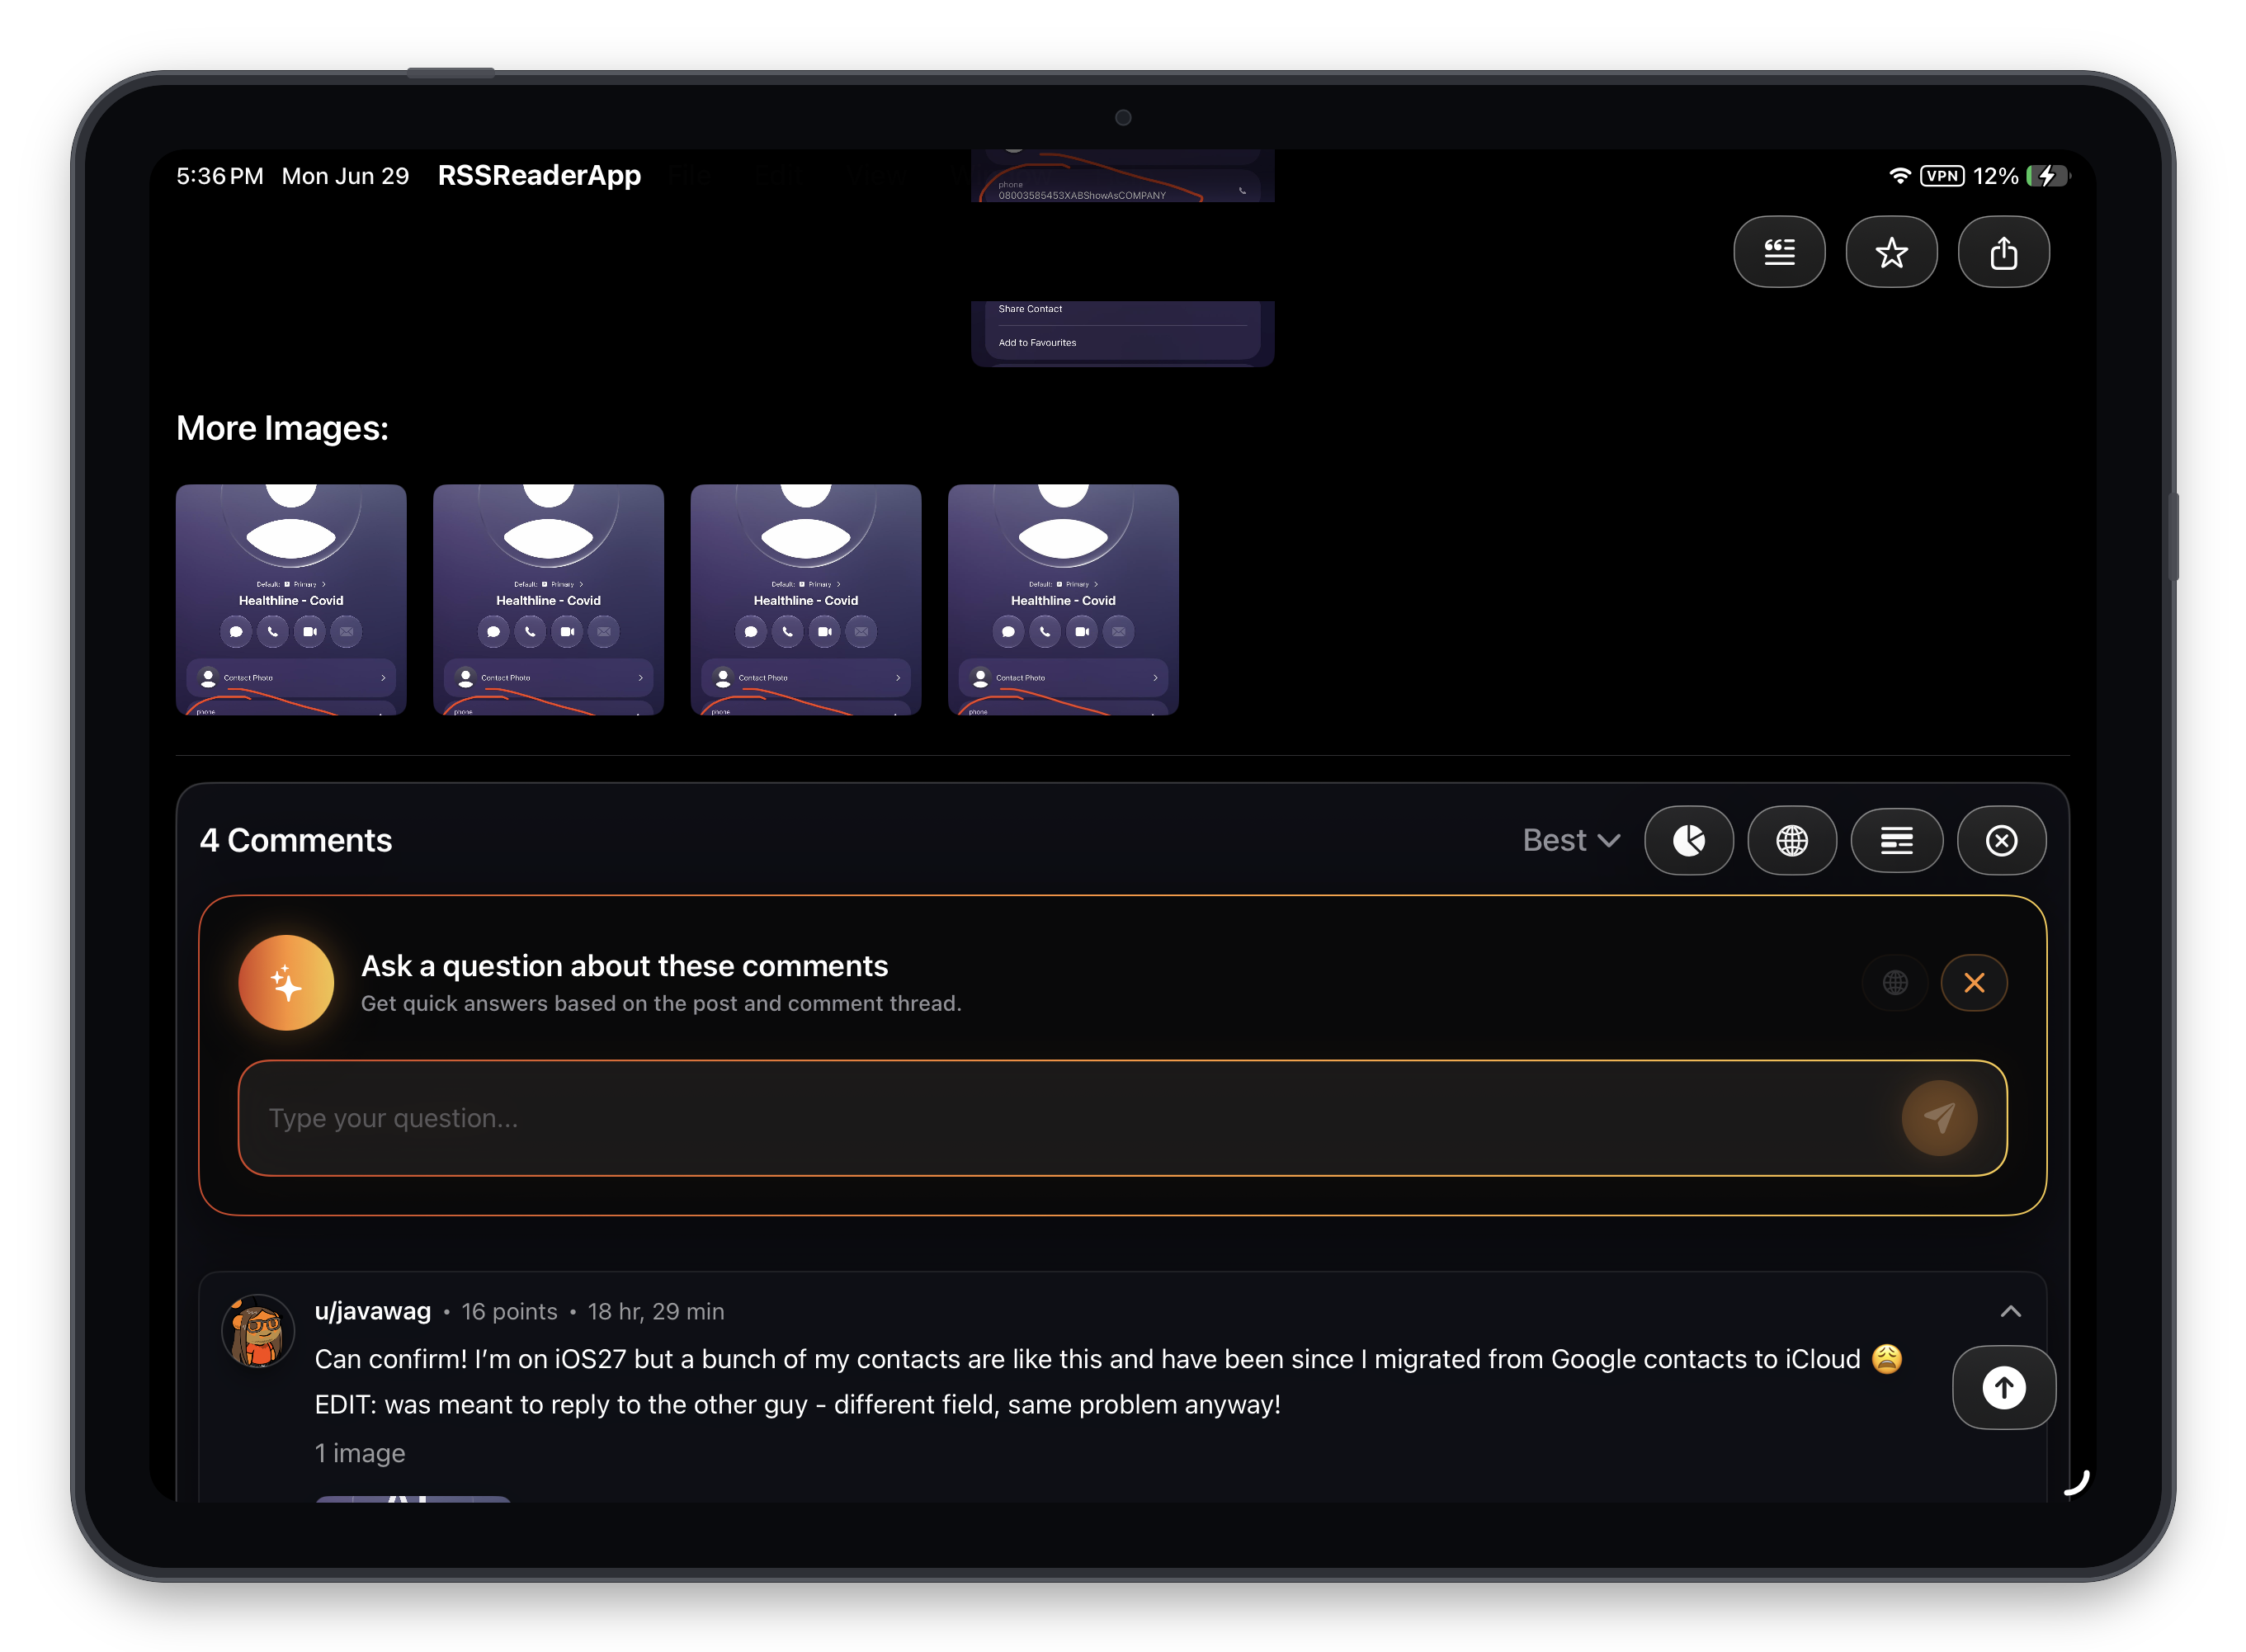Open the 1 image attachment label
This screenshot has width=2246, height=1652.
360,1453
